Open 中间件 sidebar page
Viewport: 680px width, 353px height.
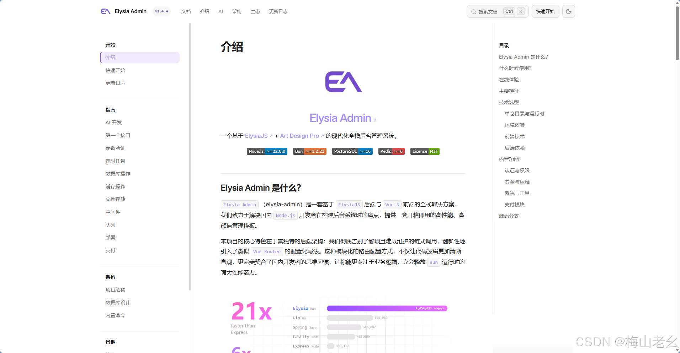coord(113,212)
